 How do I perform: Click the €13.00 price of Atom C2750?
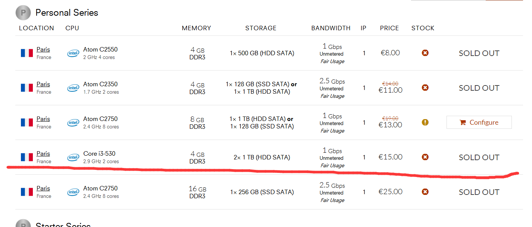pyautogui.click(x=391, y=125)
